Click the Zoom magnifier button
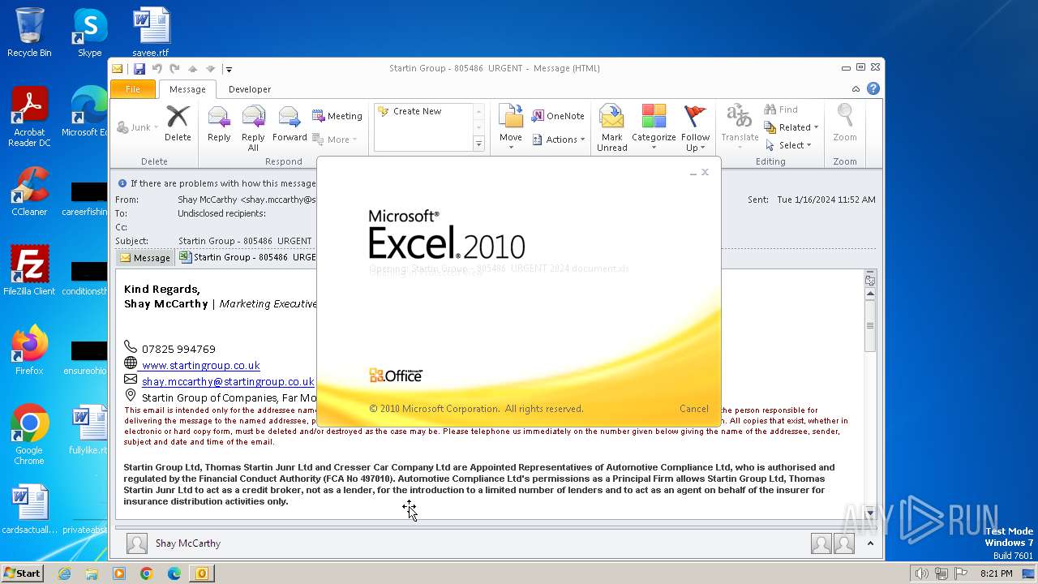1038x584 pixels. click(845, 124)
